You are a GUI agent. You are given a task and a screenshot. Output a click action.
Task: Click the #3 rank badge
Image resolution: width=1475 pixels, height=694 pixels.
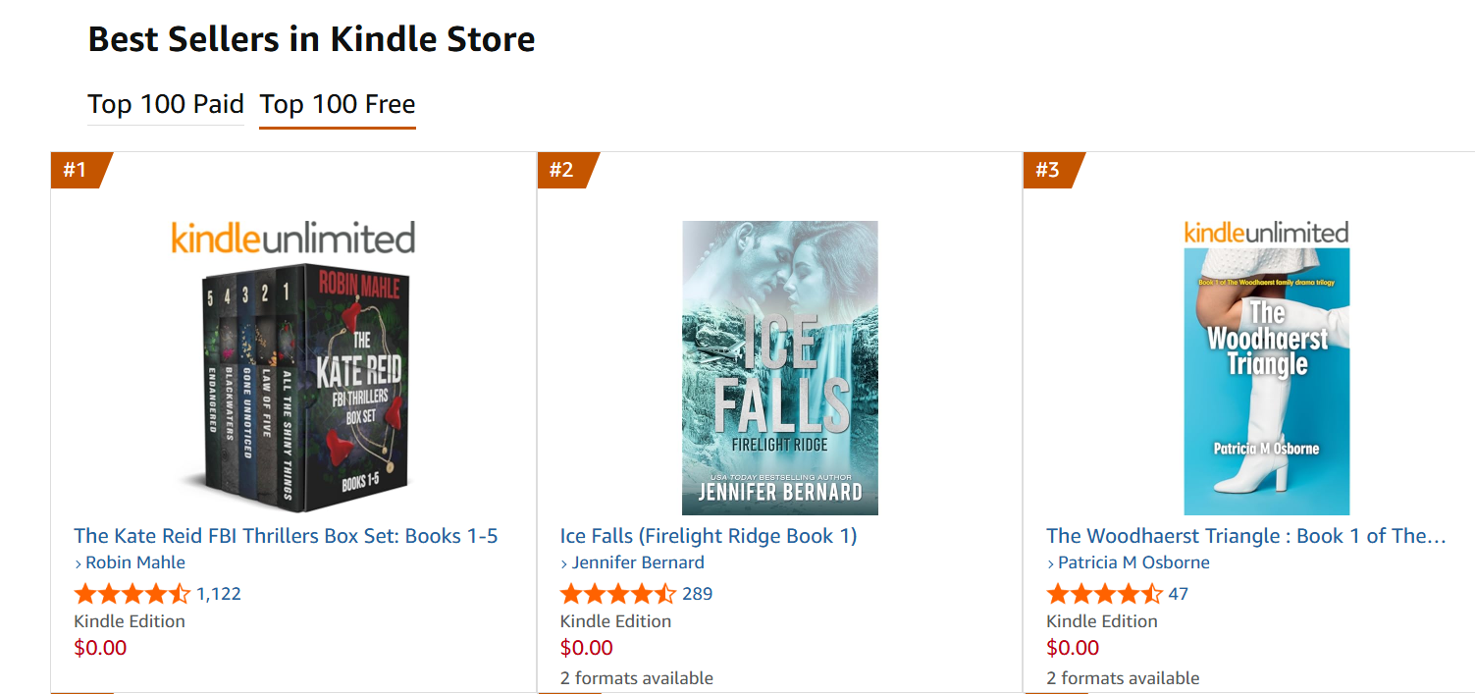[x=1049, y=170]
